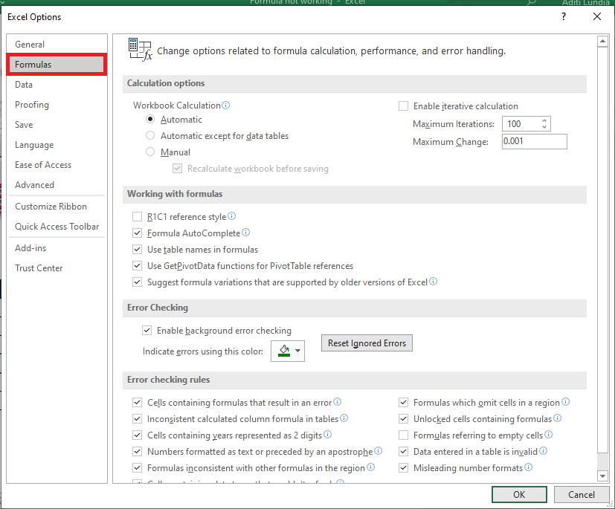Click the formula calculator icon in the header
This screenshot has width=615, height=509.
coord(140,49)
